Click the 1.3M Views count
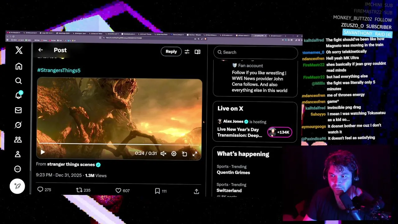The width and height of the screenshot is (398, 224). click(x=96, y=175)
